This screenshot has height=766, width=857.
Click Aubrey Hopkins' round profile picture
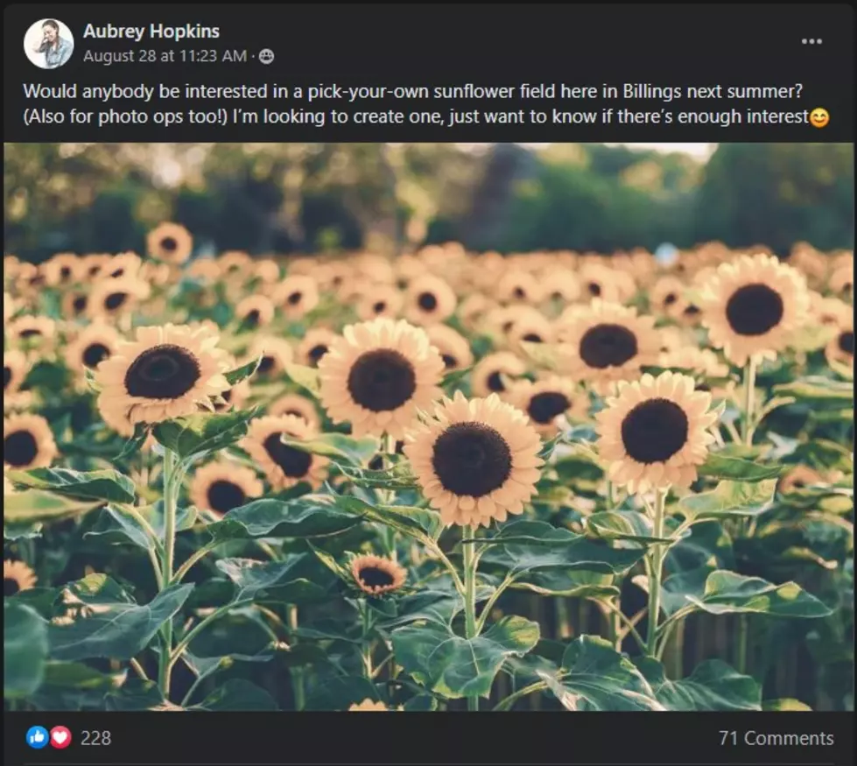(x=49, y=44)
